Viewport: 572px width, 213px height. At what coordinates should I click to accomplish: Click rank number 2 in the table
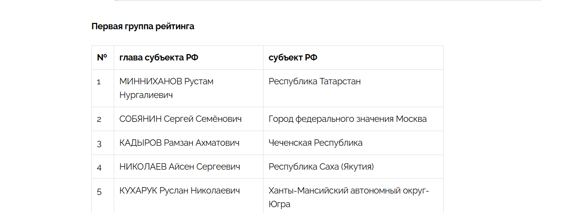[99, 119]
